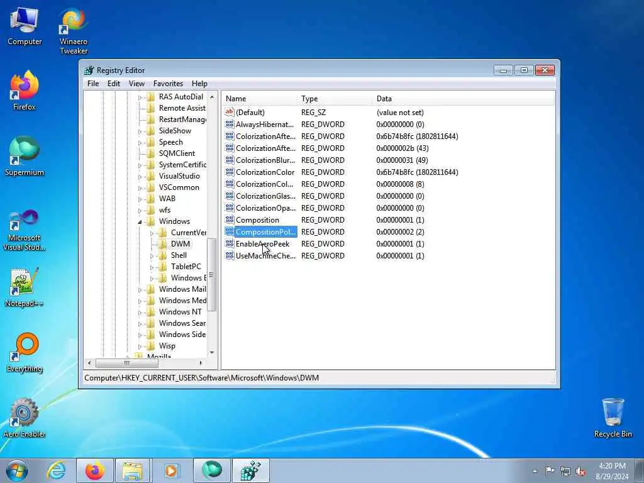
Task: Expand the SideShow key
Action: (x=140, y=131)
